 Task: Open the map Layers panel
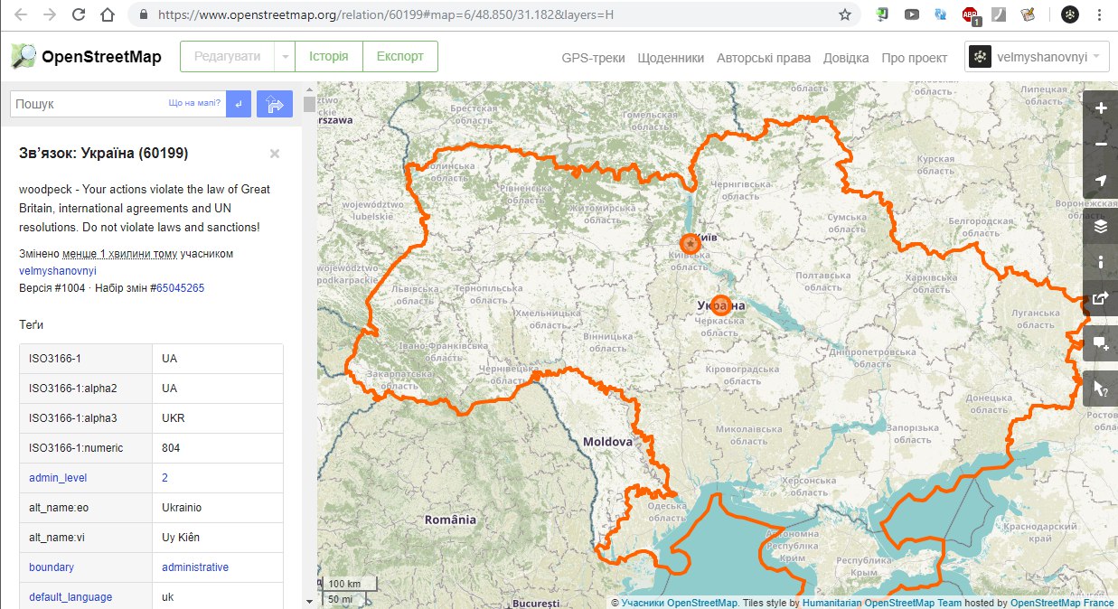point(1100,226)
